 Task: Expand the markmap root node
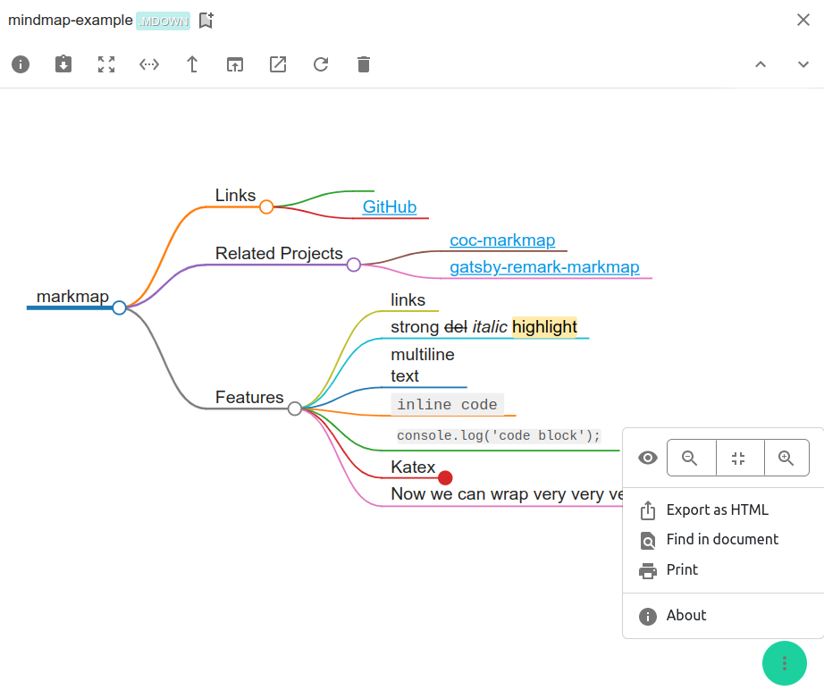(119, 307)
